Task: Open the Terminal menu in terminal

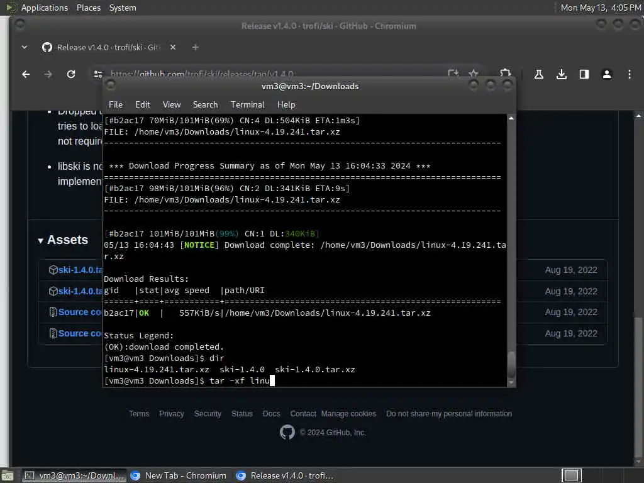Action: pyautogui.click(x=248, y=105)
